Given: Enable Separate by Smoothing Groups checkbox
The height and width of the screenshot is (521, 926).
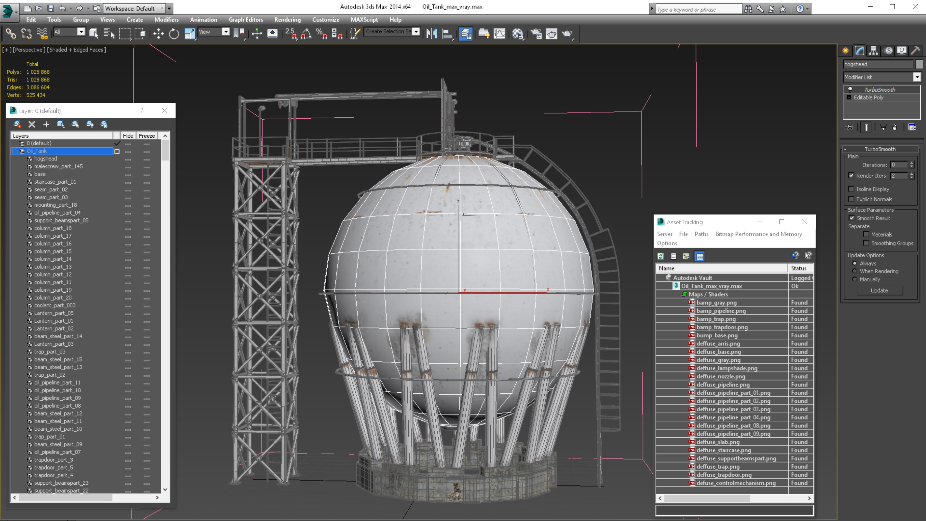Looking at the screenshot, I should point(866,243).
